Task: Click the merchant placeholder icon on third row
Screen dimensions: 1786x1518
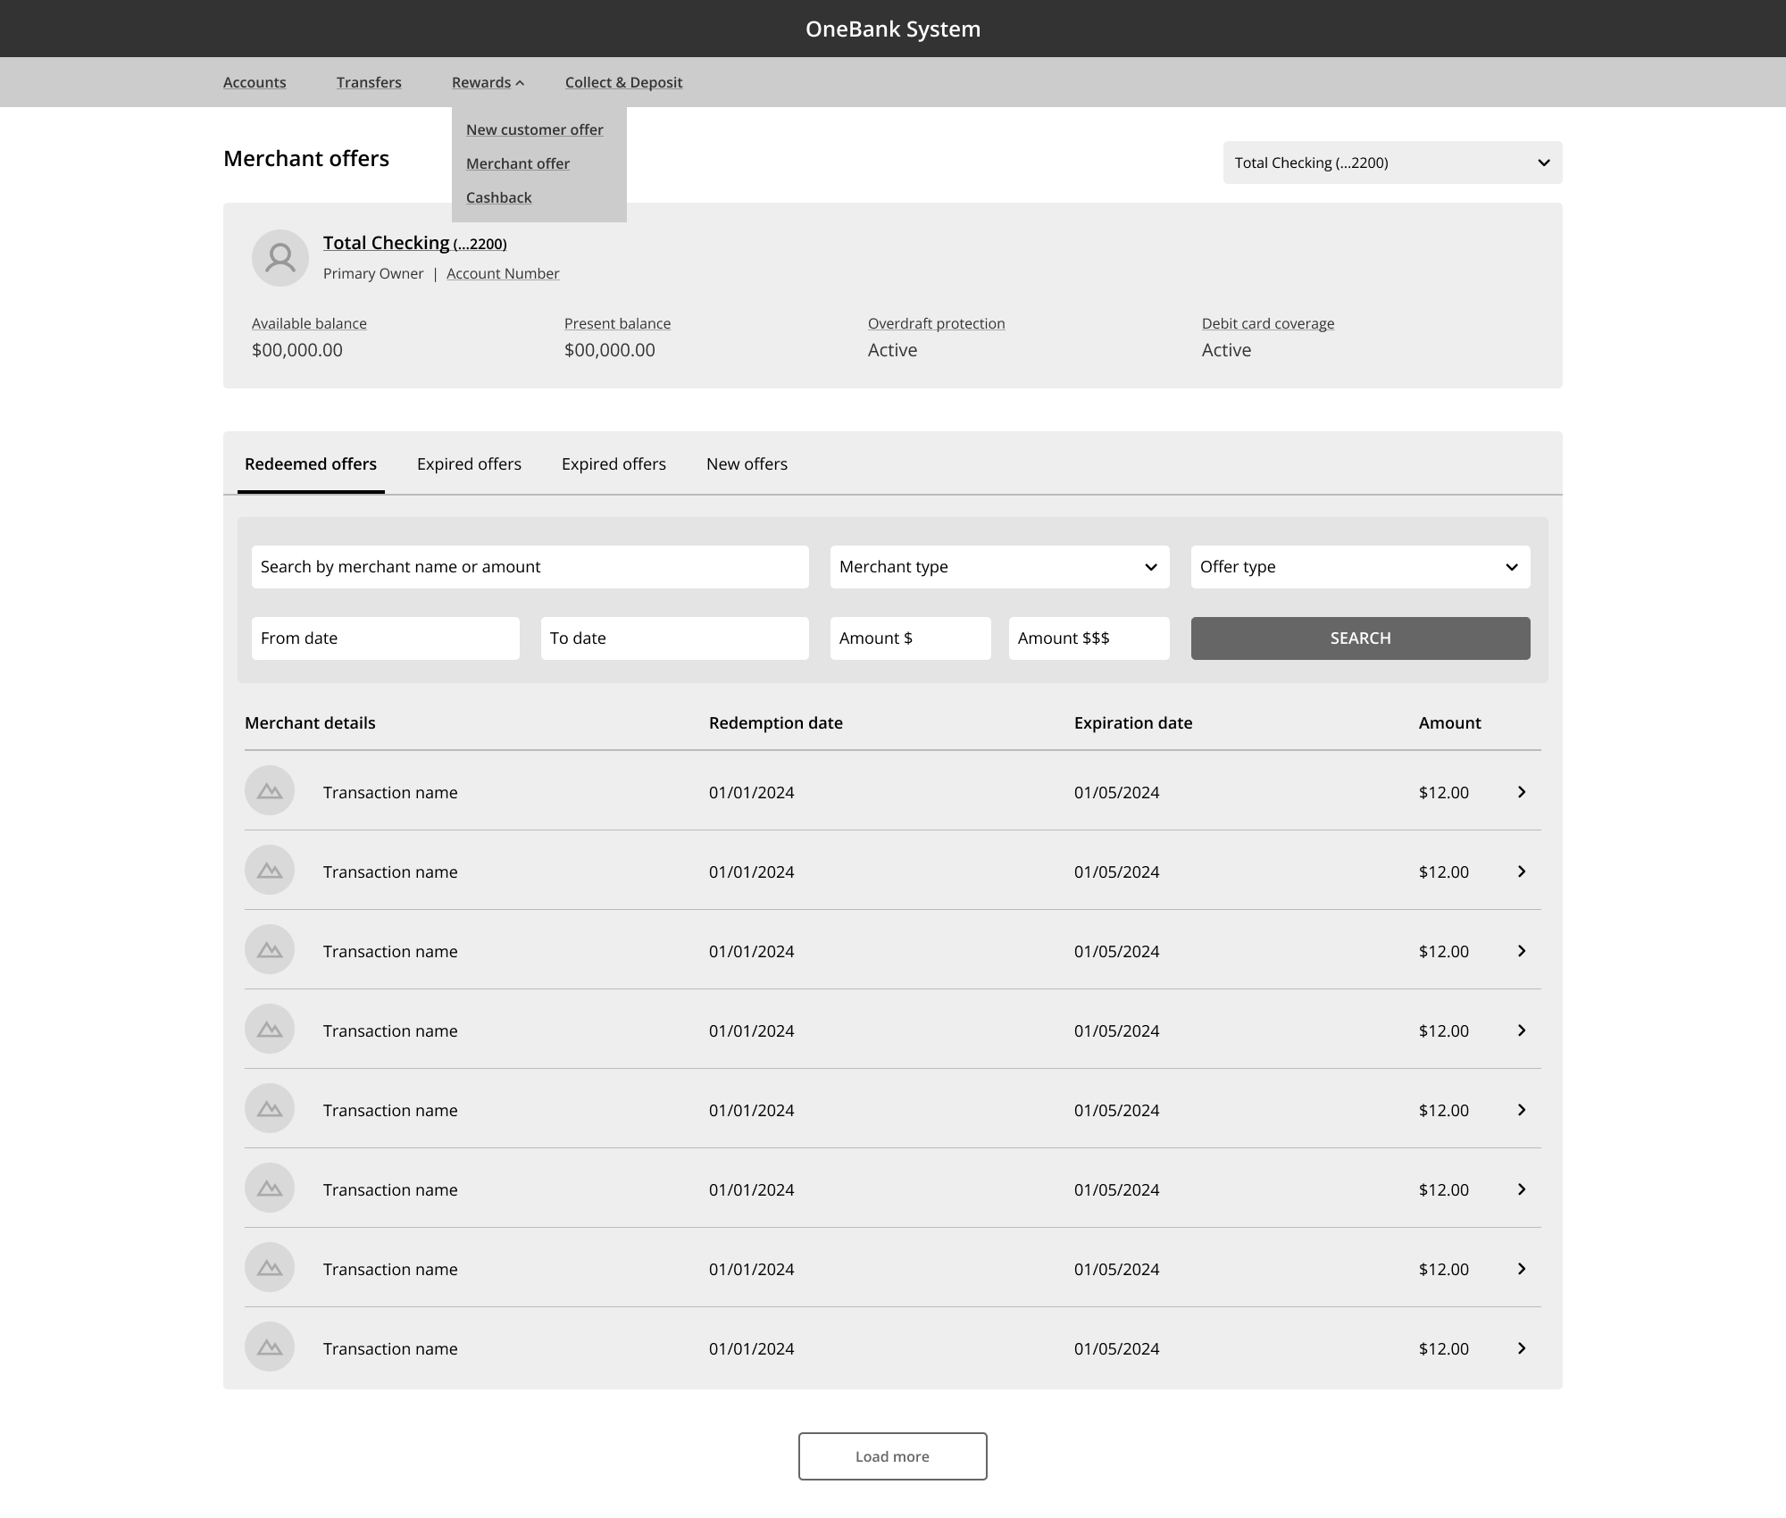Action: click(269, 949)
